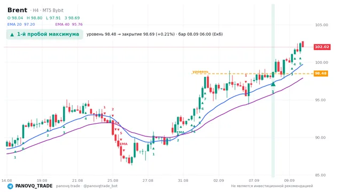Click the large green breakout arrow marker

(x=273, y=84)
